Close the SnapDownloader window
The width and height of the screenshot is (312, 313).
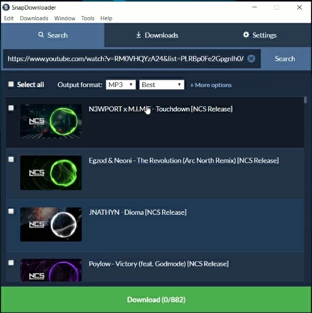299,8
